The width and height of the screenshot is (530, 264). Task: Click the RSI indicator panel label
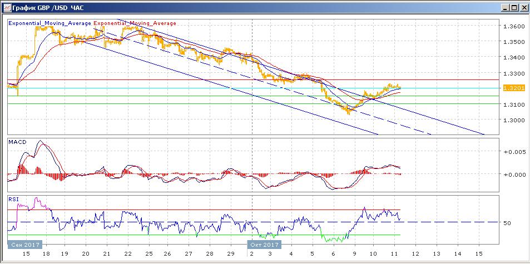(13, 198)
